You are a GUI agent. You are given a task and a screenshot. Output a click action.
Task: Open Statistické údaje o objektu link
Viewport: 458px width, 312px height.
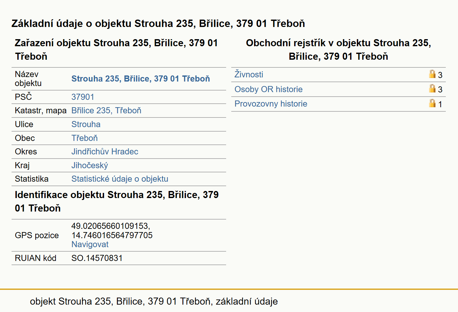click(x=120, y=179)
